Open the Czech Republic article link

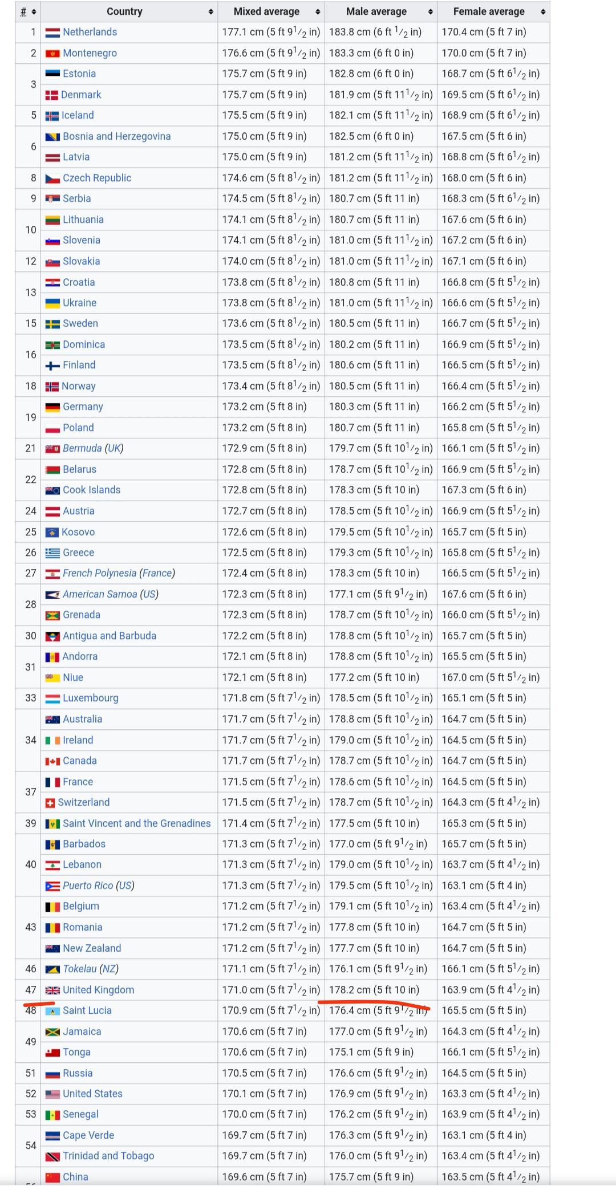pyautogui.click(x=97, y=178)
